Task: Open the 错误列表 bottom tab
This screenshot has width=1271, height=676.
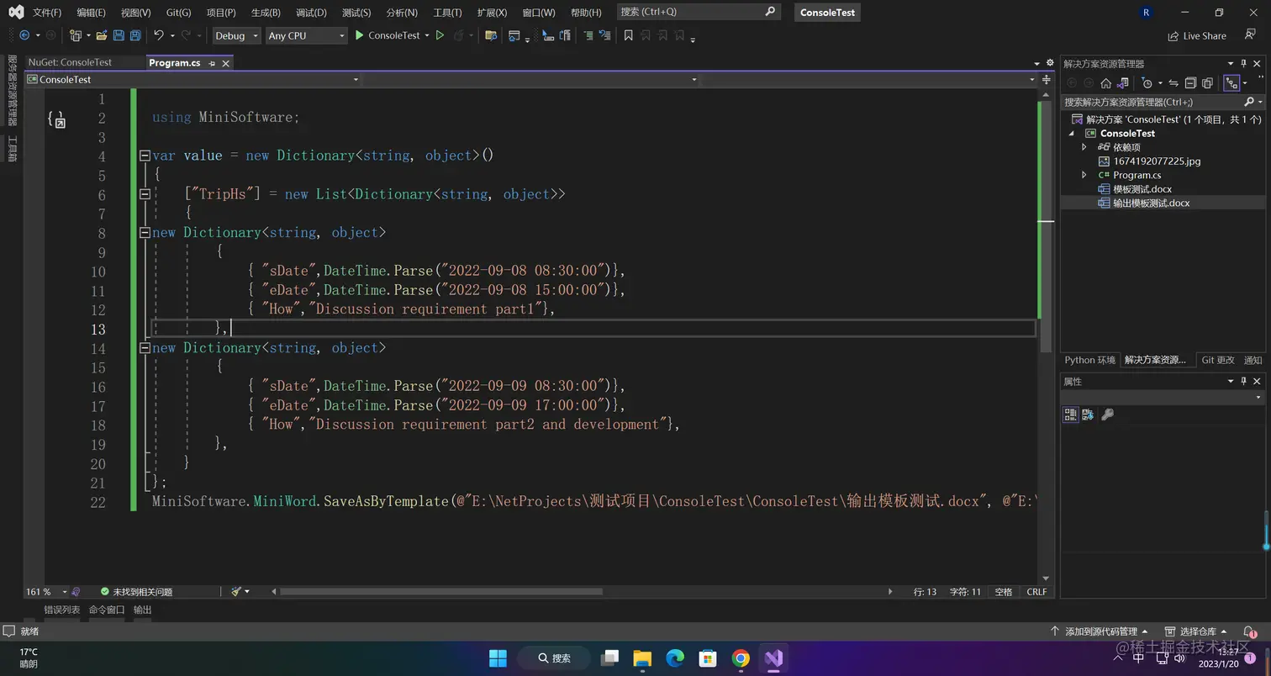Action: (x=62, y=610)
